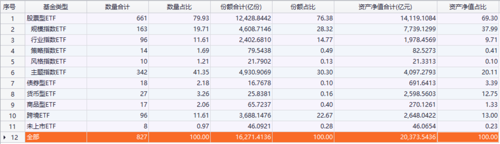Click the row indicator arrow beside row 12
Screen dimensions: 500x144
coord(4,137)
